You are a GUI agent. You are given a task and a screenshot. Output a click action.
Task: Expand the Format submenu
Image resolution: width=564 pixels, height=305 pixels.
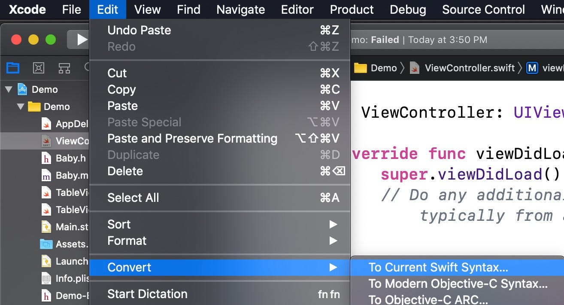coord(220,241)
